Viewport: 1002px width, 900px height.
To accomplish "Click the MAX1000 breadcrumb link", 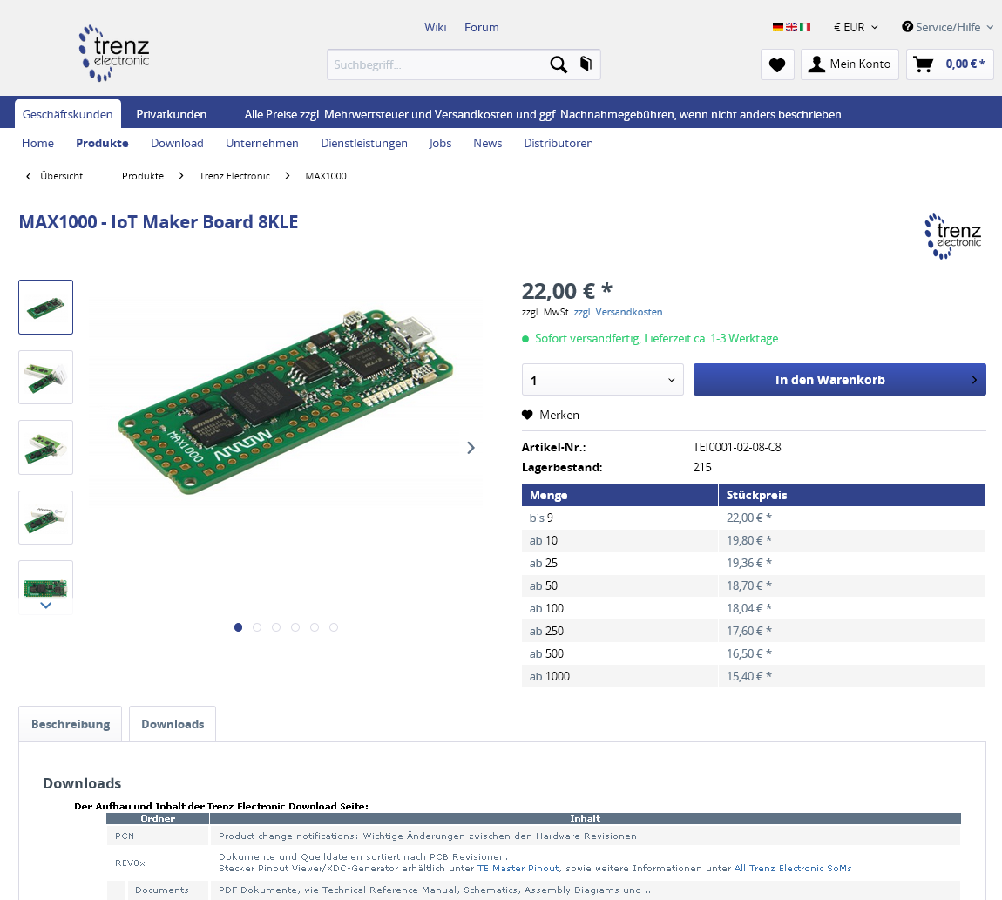I will tap(326, 176).
